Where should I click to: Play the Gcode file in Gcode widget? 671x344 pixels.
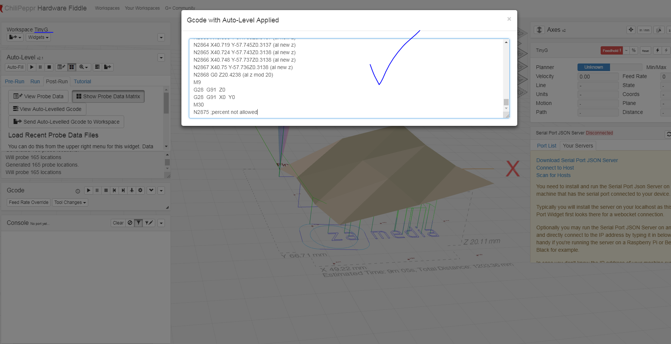point(89,190)
